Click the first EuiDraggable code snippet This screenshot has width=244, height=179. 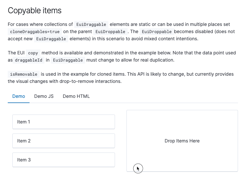91,24
